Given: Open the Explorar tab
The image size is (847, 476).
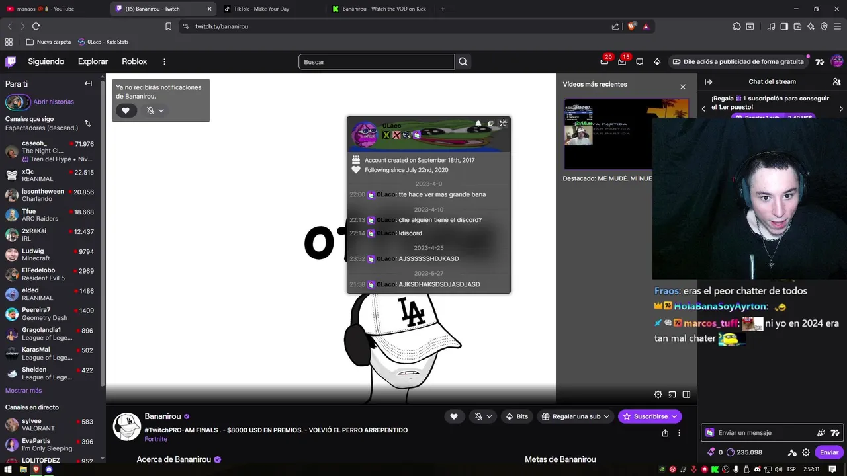Looking at the screenshot, I should point(93,61).
